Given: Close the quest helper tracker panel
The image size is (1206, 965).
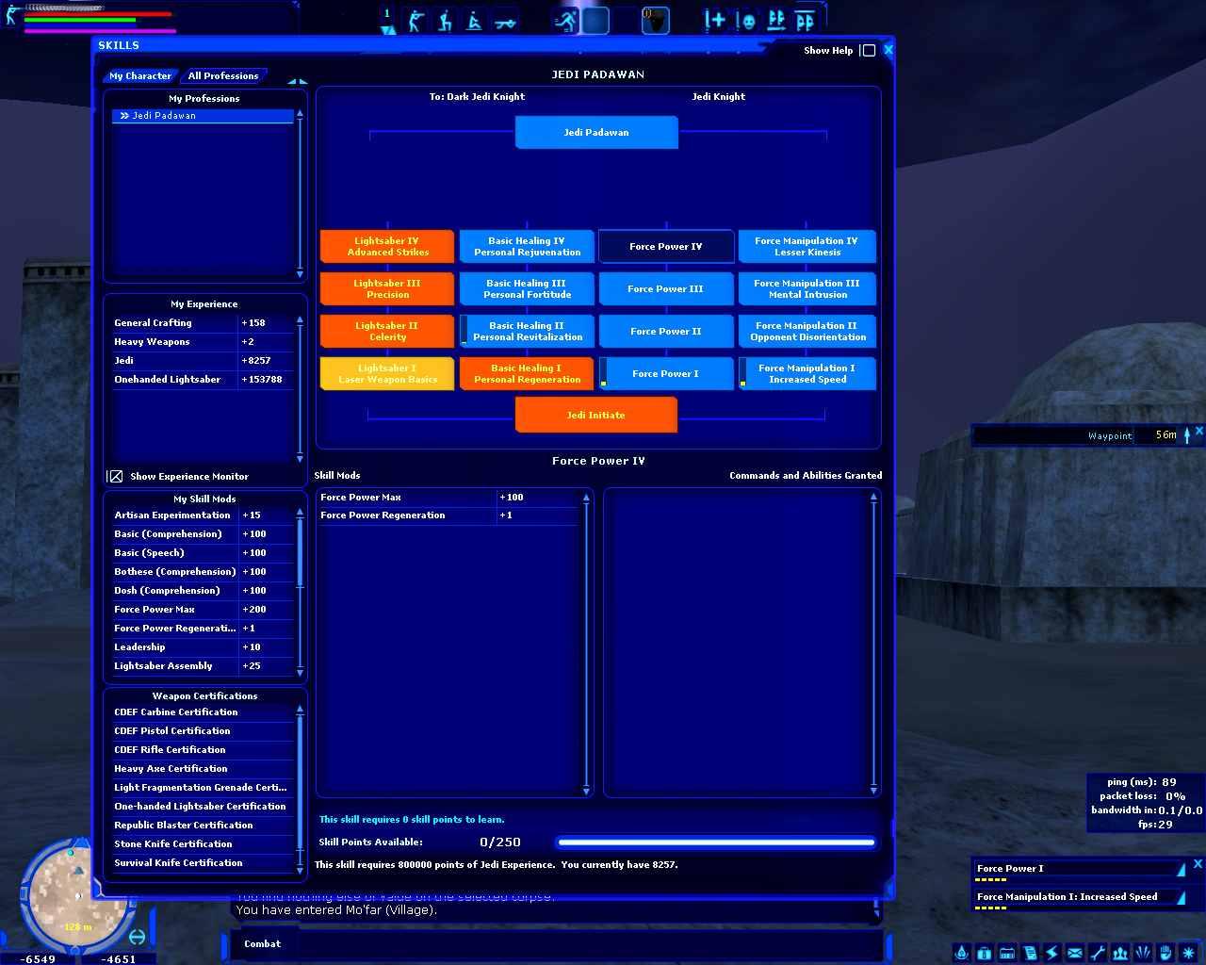Looking at the screenshot, I should point(1198,863).
